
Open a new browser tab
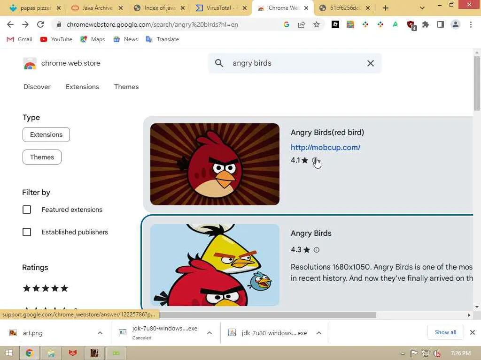[386, 8]
